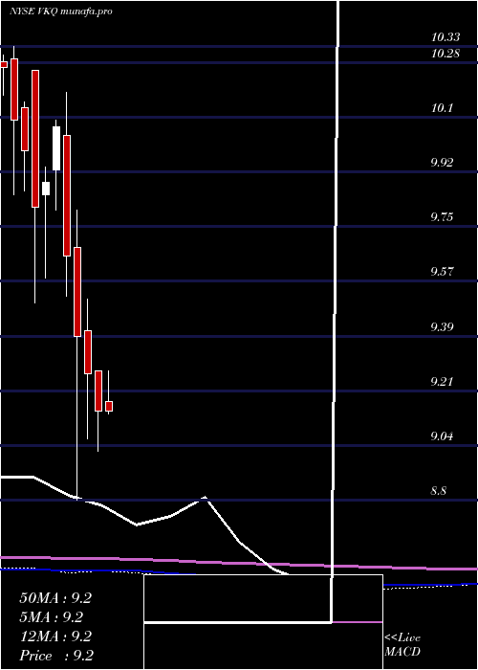Click the 9.57 price level label

pyautogui.click(x=444, y=272)
